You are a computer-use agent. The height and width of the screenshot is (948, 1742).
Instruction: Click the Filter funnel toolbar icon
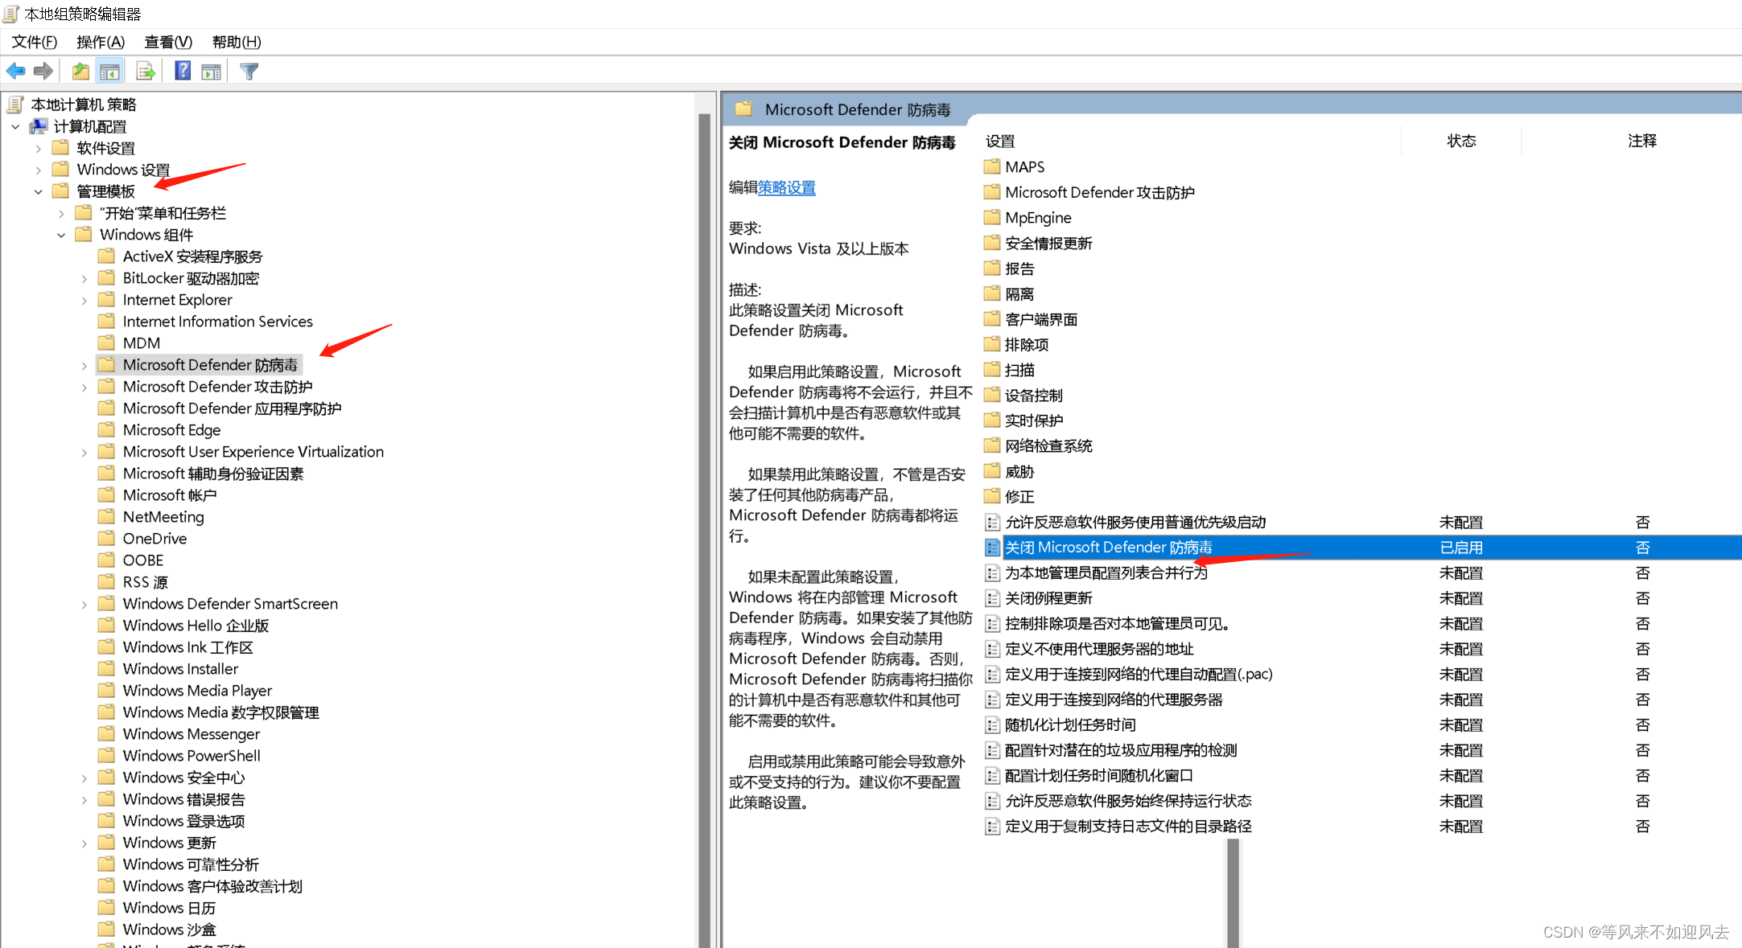coord(249,72)
